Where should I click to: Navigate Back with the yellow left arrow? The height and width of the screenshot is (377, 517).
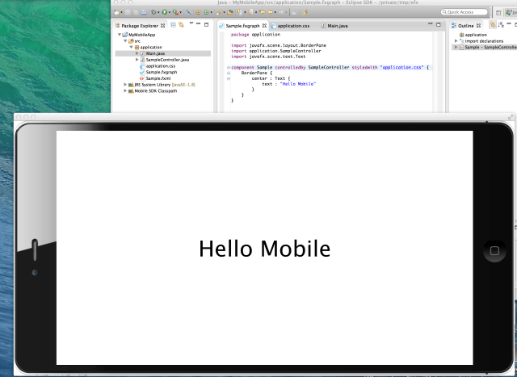pyautogui.click(x=270, y=12)
